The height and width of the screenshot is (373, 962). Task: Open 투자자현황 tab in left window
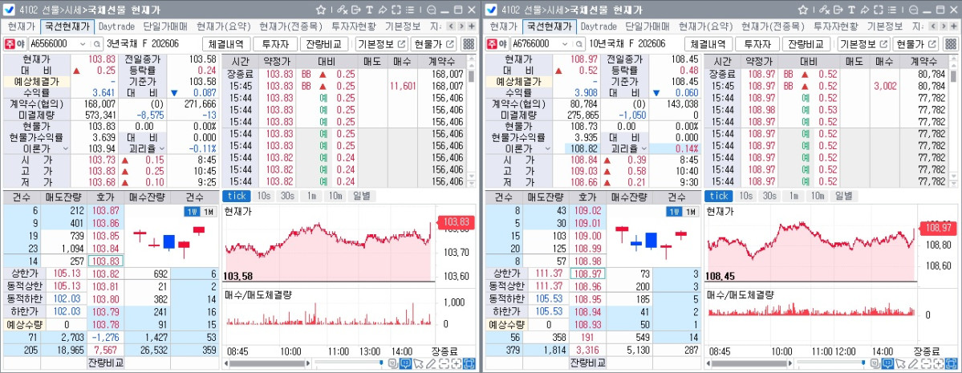pos(355,26)
